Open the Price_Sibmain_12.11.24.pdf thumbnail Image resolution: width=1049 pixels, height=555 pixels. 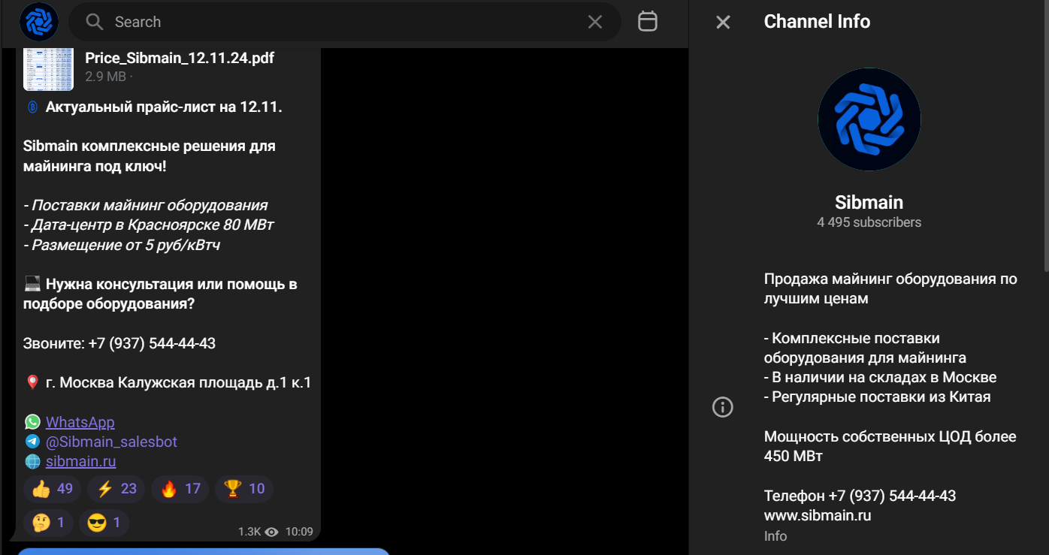49,68
